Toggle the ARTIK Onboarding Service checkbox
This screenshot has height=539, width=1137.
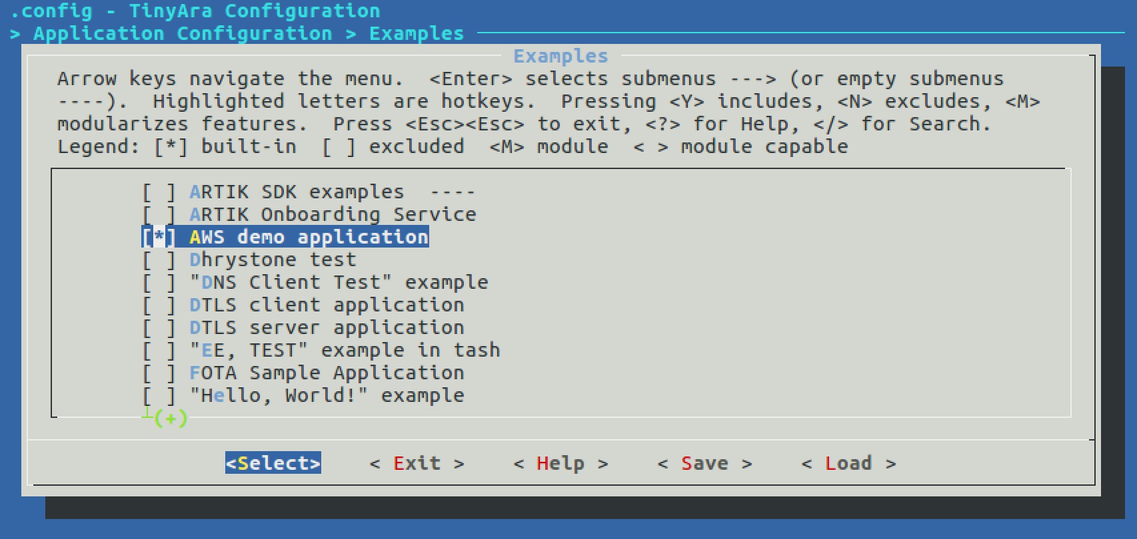click(159, 215)
